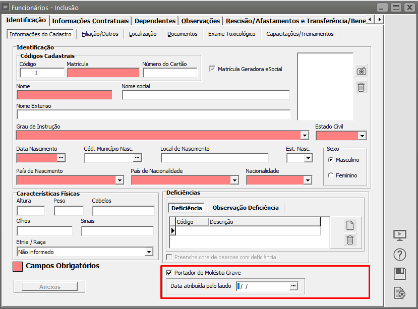
Task: Open the Documentos sub-tab
Action: (x=183, y=34)
